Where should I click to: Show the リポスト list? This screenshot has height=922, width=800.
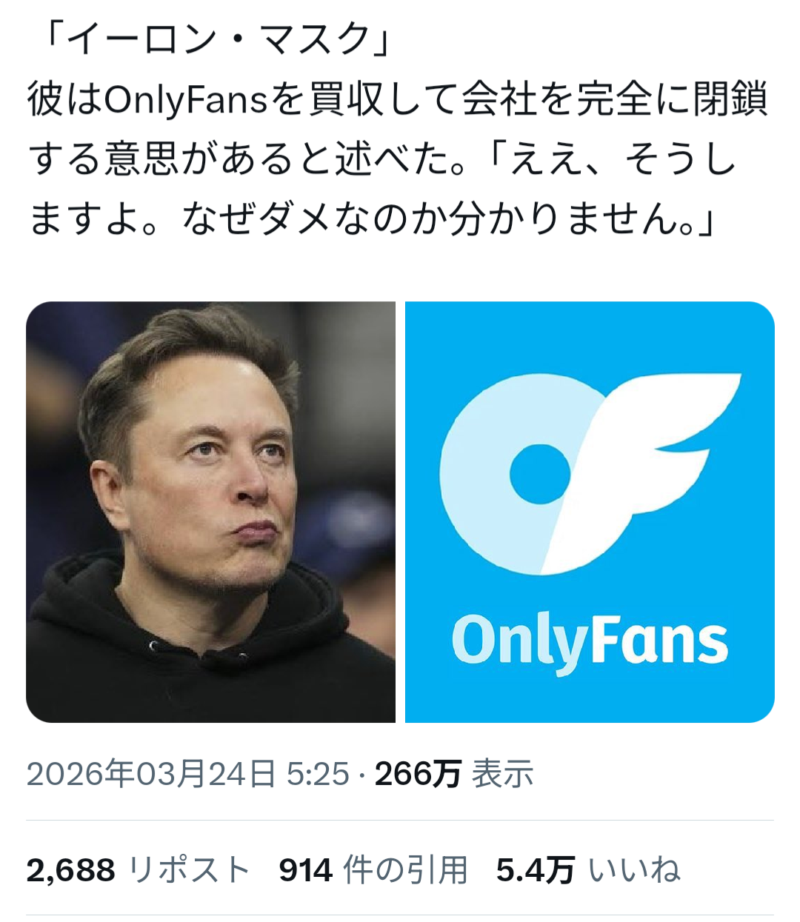(189, 870)
